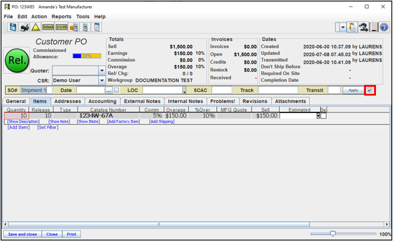Switch to the General tab

tap(16, 101)
